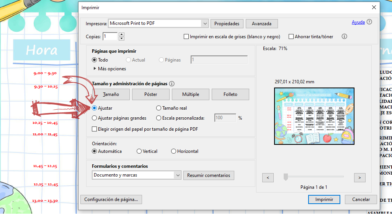The image size is (392, 214).
Task: Click info icon beside Tamaño y administración de páginas
Action: pyautogui.click(x=172, y=84)
